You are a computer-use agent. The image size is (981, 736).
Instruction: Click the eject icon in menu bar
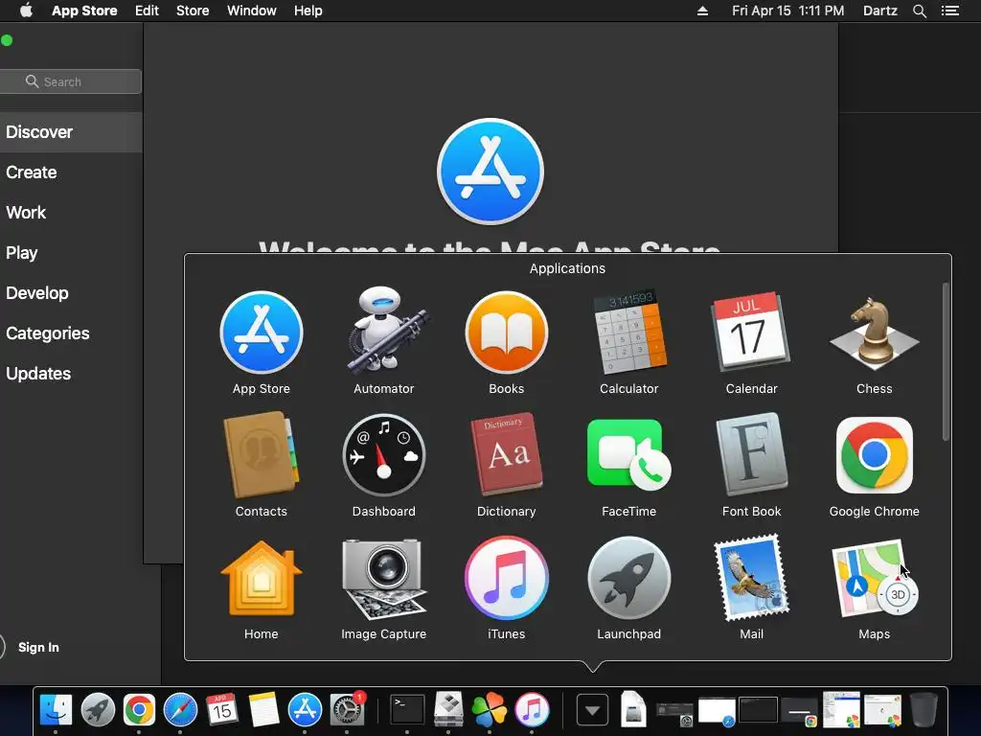pos(702,11)
